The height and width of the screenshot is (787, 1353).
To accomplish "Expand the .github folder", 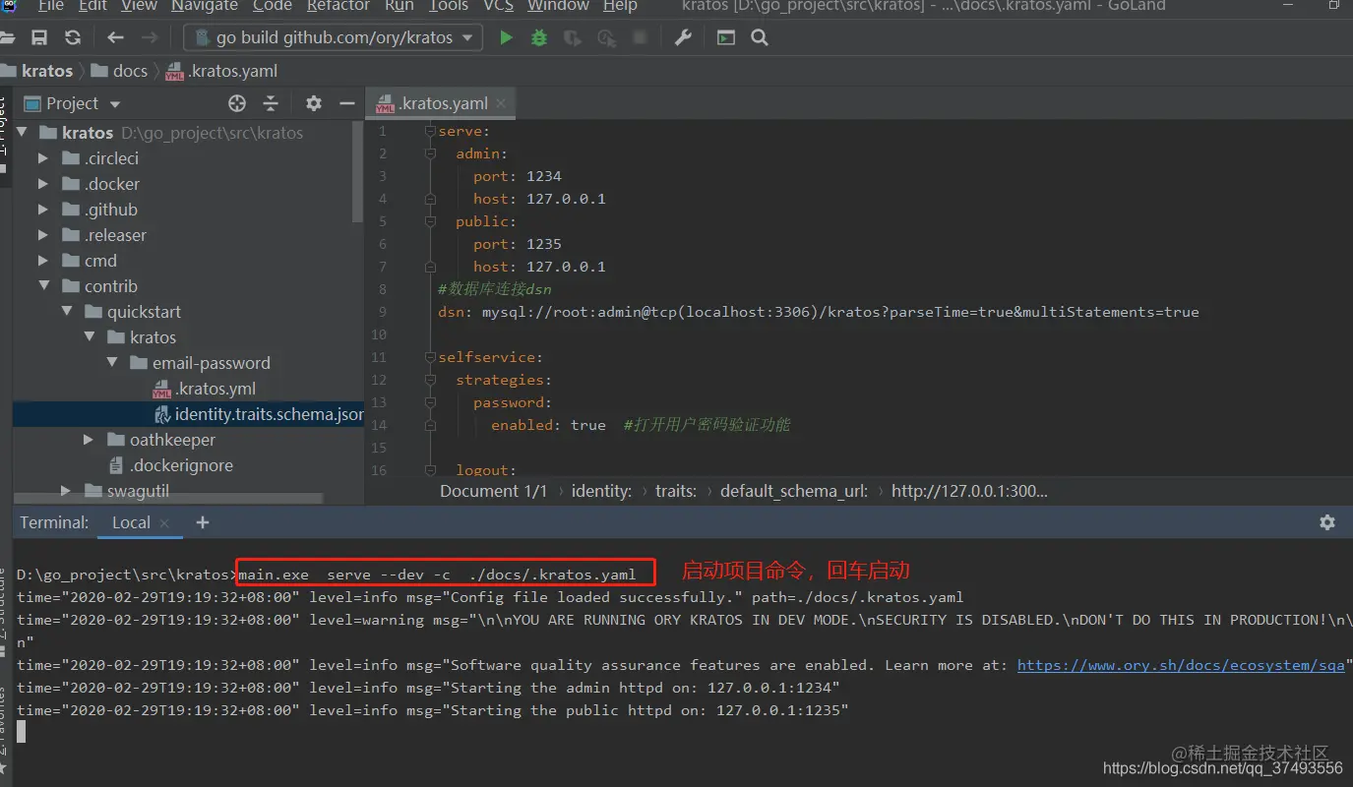I will pyautogui.click(x=42, y=210).
